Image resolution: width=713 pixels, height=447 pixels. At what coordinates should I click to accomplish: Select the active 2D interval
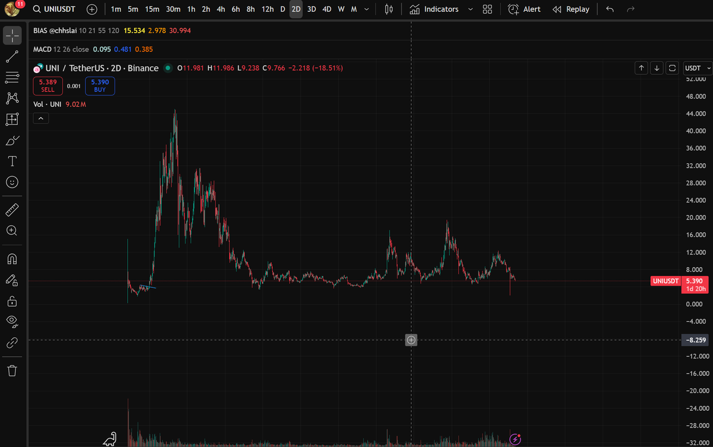click(x=296, y=9)
